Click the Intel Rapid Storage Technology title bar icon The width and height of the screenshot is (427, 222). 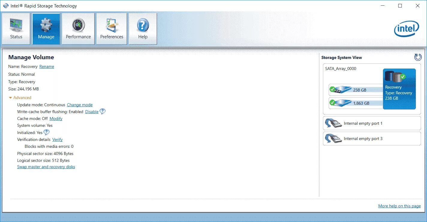tap(5, 6)
